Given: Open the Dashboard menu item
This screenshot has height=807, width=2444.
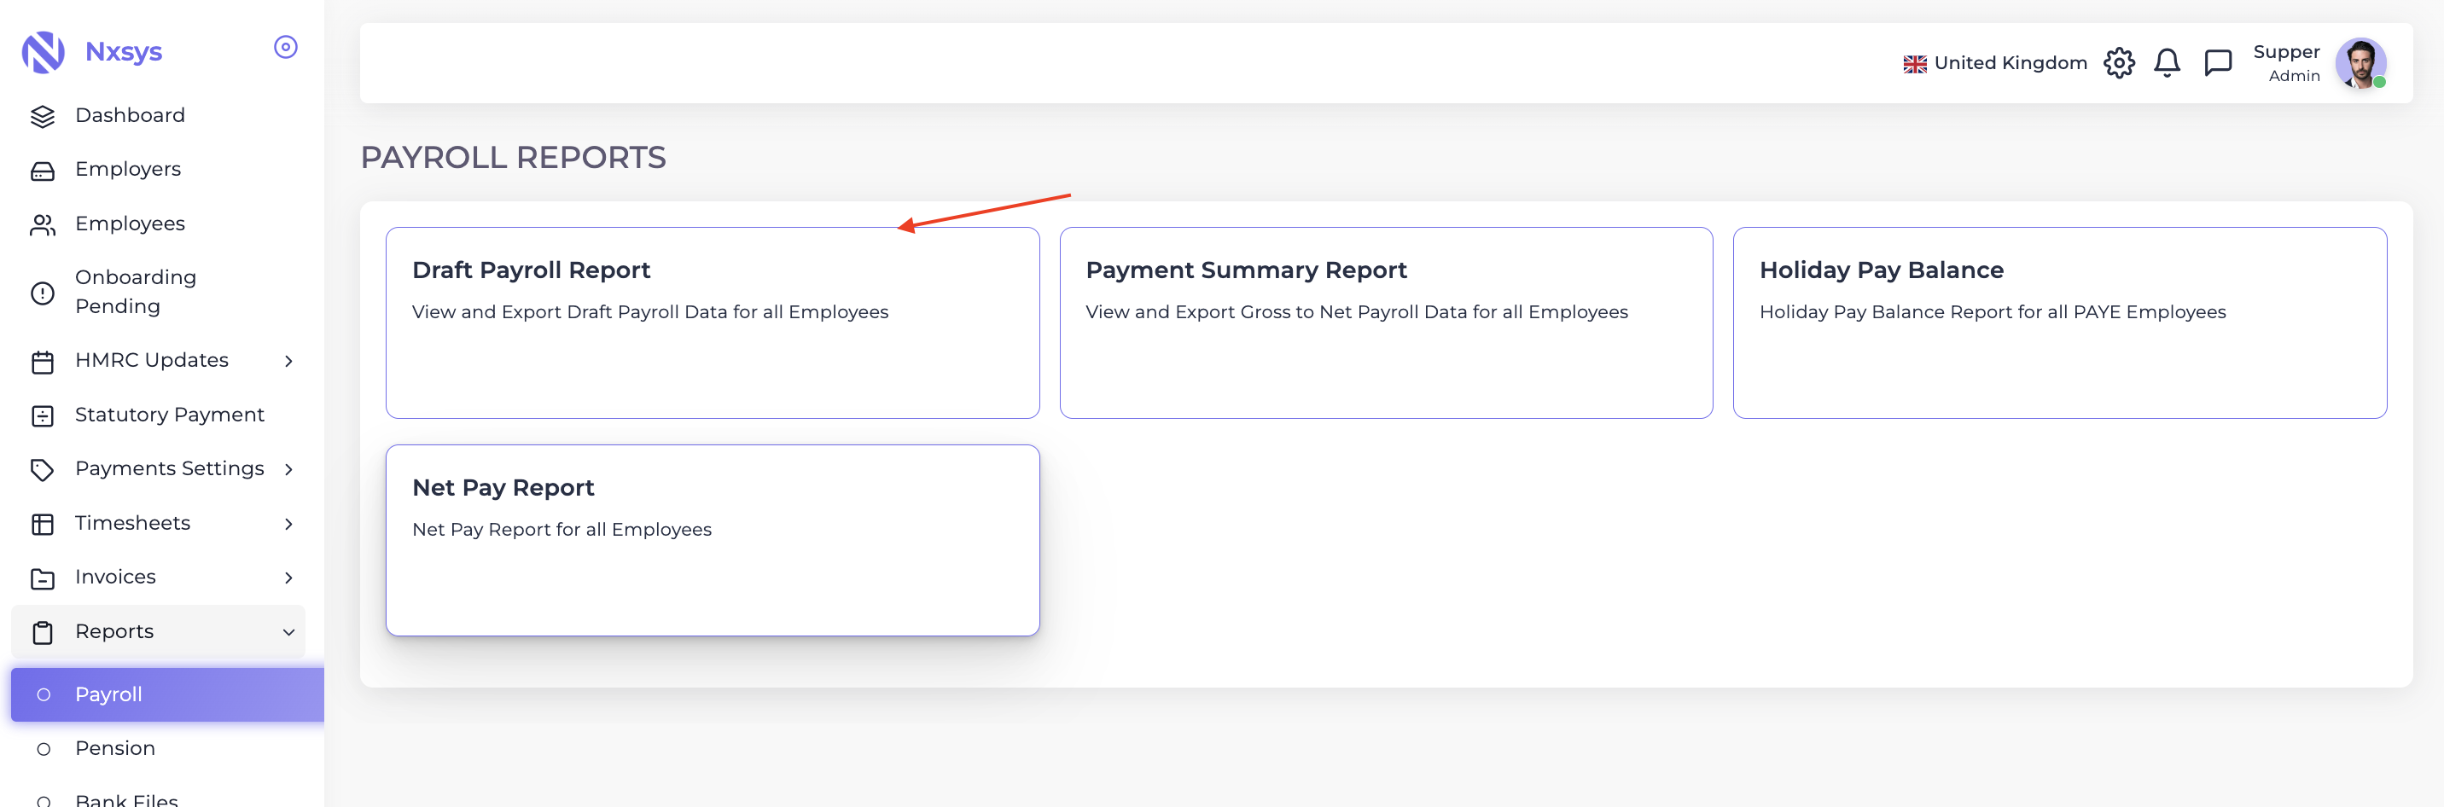Looking at the screenshot, I should coord(159,116).
